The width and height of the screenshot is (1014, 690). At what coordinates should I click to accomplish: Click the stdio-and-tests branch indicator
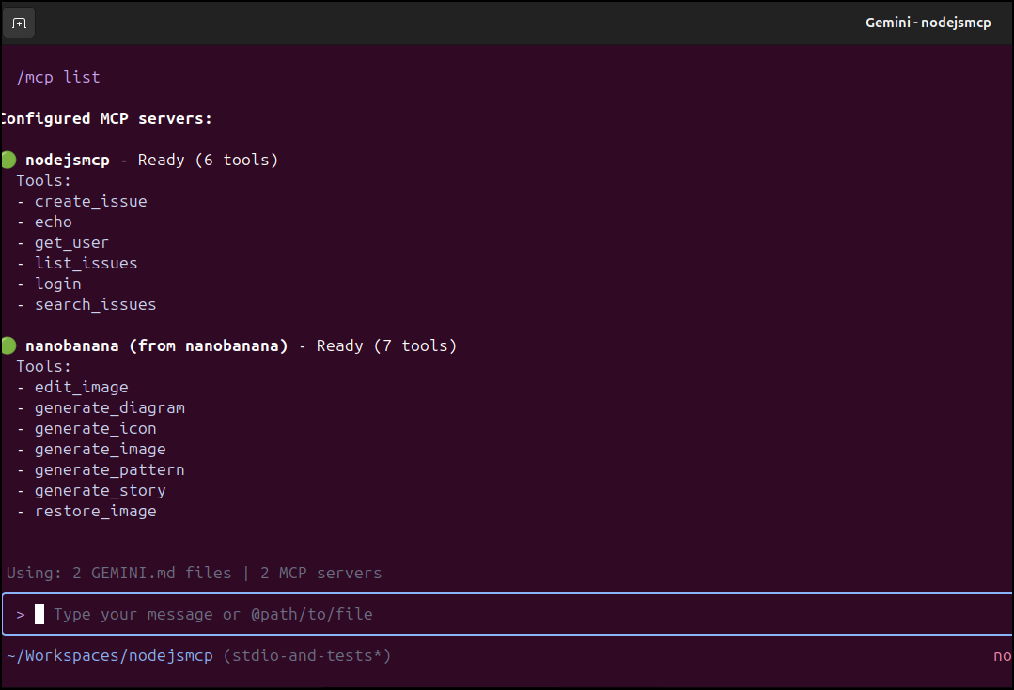307,655
